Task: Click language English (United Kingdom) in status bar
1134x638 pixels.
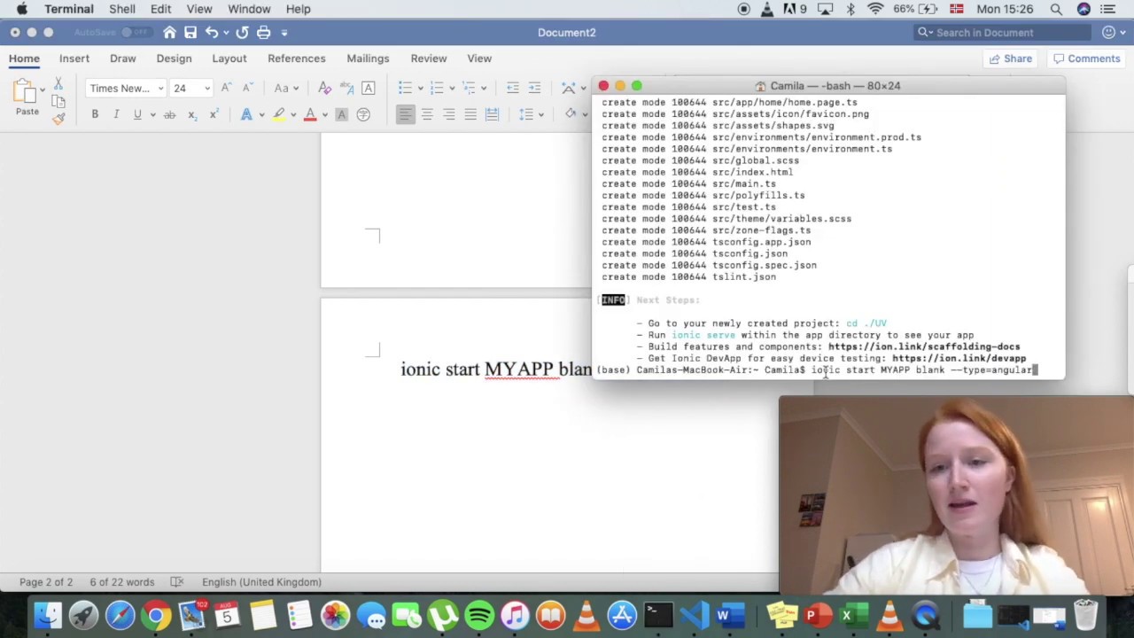Action: coord(261,582)
